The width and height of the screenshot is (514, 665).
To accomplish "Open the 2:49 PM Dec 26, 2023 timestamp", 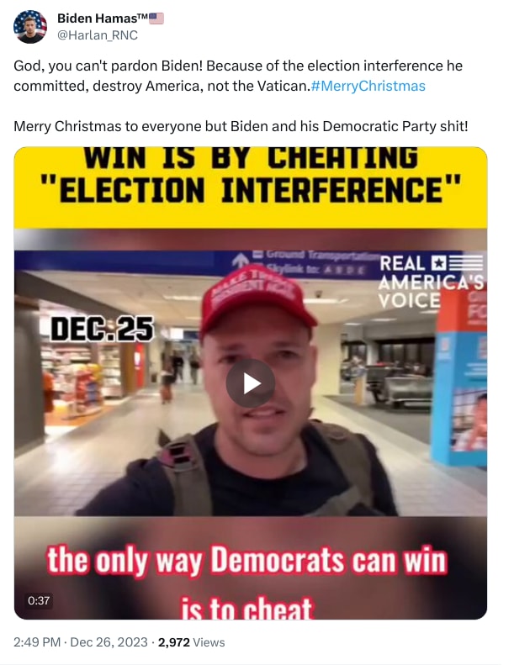I will coord(81,642).
